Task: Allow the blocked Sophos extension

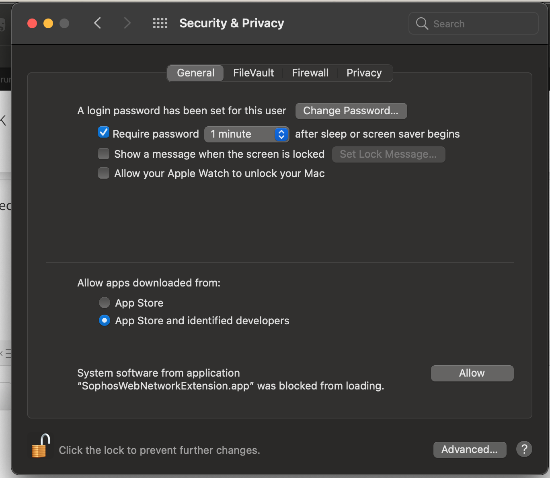Action: tap(472, 373)
